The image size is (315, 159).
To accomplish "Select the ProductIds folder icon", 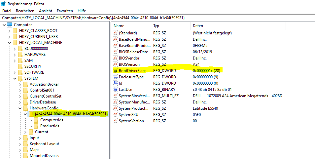I will (36, 126).
